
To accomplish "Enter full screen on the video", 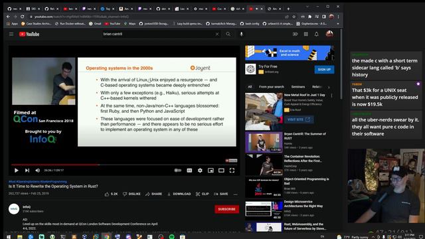I will 232,170.
